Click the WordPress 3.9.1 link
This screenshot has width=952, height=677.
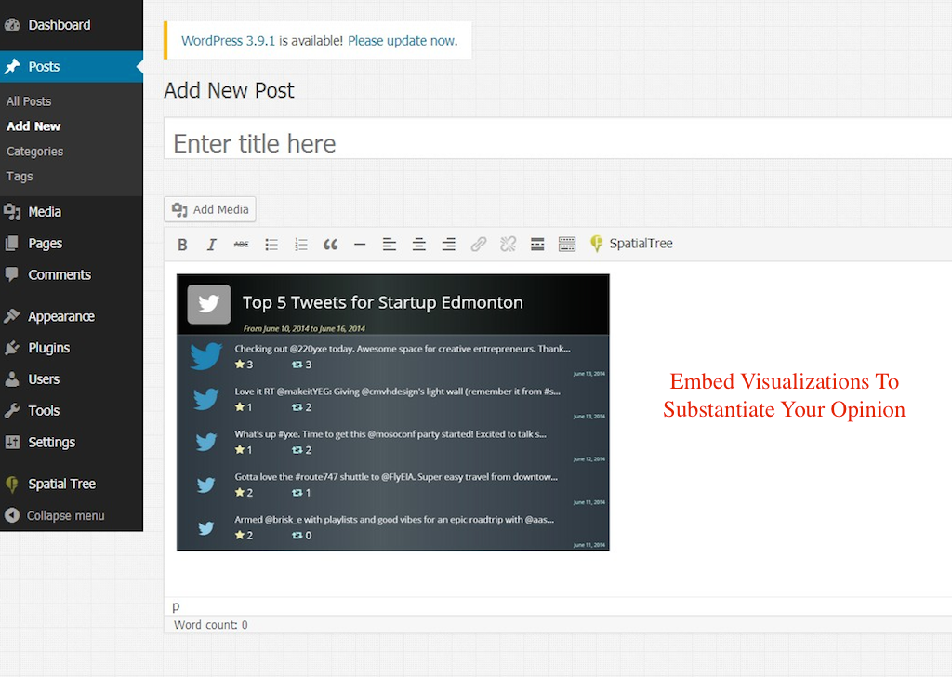(229, 41)
